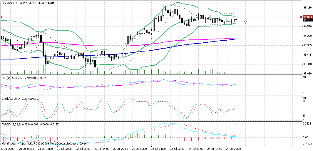Click the 24 Jul 06:00 time label
Image resolution: width=313 pixels, height=151 pixels.
(x=196, y=149)
